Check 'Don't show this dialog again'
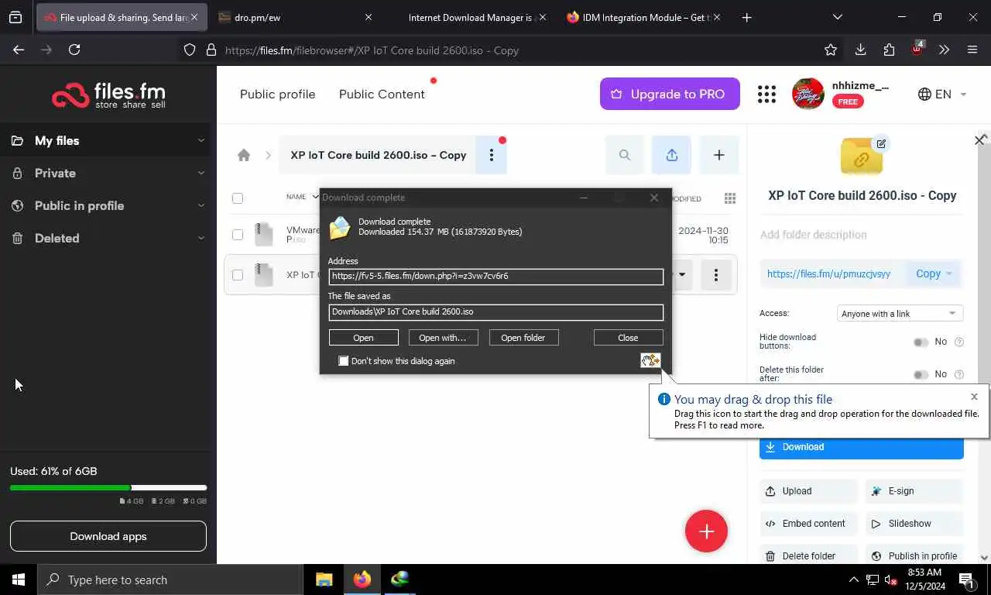 [x=344, y=361]
